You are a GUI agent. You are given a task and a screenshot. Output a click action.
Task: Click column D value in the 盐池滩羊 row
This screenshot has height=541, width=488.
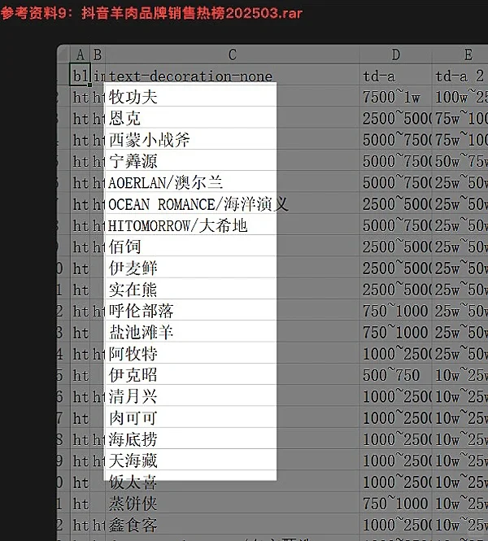tap(395, 332)
